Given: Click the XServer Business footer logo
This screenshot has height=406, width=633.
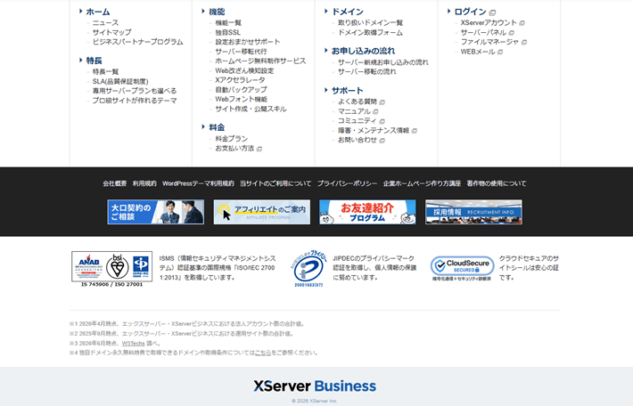Looking at the screenshot, I should 315,386.
